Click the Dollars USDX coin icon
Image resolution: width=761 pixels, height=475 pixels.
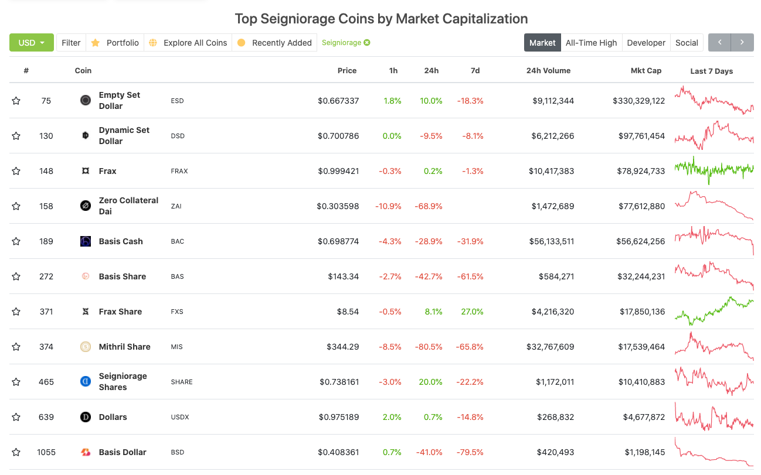pos(86,416)
